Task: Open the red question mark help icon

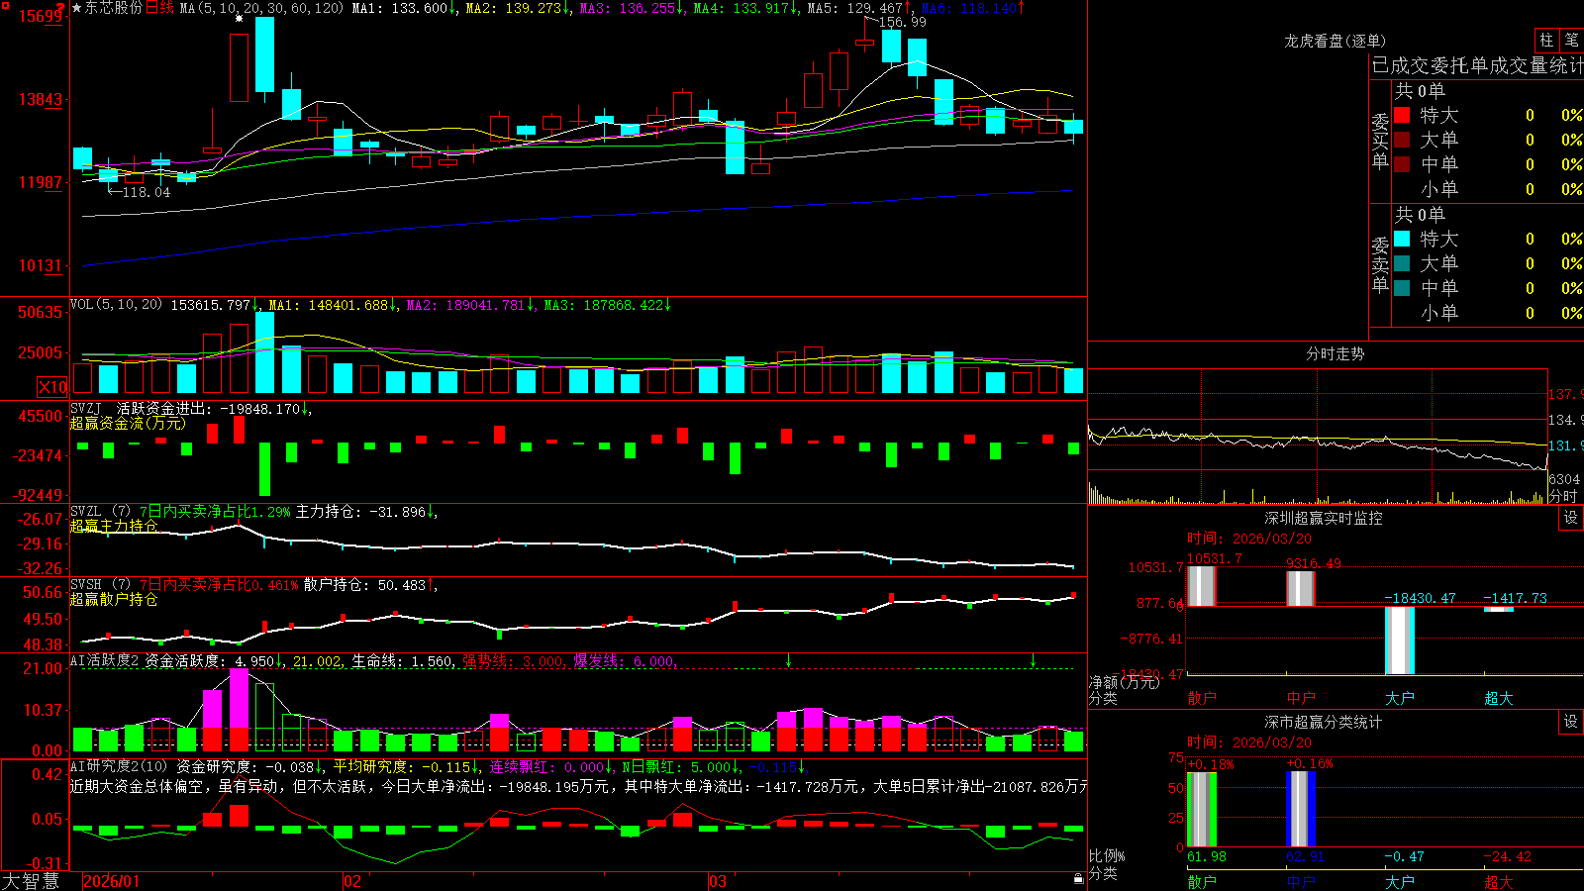Action: pos(61,8)
